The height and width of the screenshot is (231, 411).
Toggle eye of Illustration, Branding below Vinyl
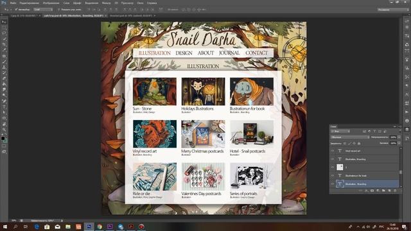pyautogui.click(x=333, y=159)
